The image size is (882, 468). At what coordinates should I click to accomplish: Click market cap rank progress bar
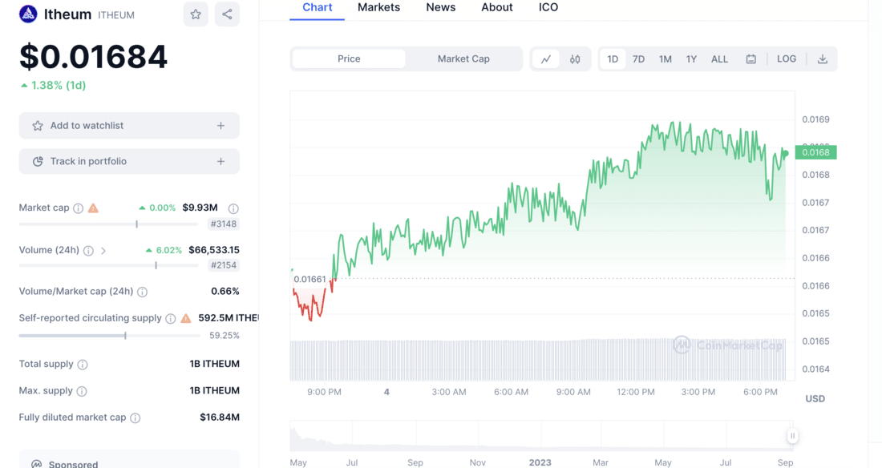point(108,224)
